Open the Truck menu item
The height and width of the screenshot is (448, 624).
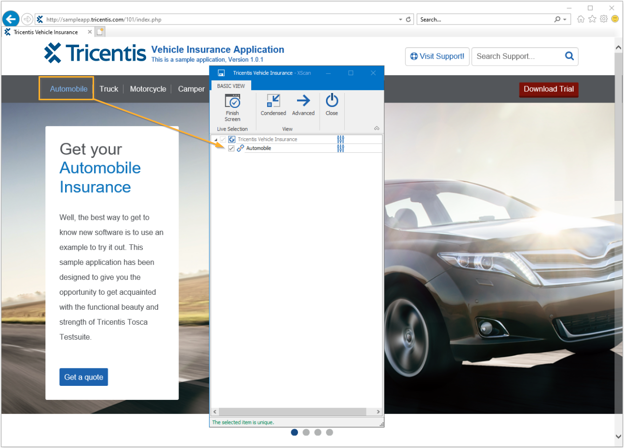point(109,89)
